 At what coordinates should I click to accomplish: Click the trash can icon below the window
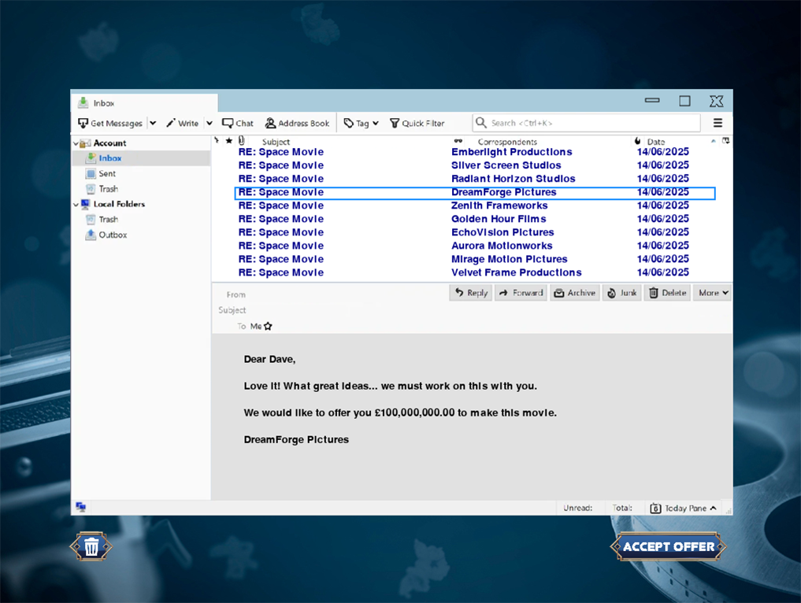pos(91,546)
